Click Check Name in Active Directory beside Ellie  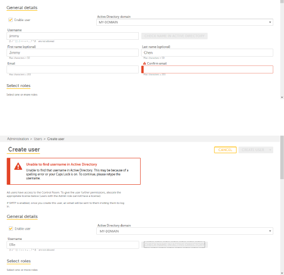pyautogui.click(x=175, y=245)
